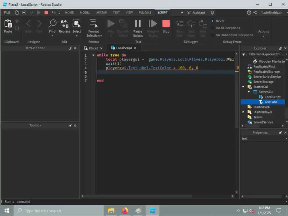288x216 pixels.
Task: Click the Explorer filter funnel icon
Action: (x=244, y=54)
